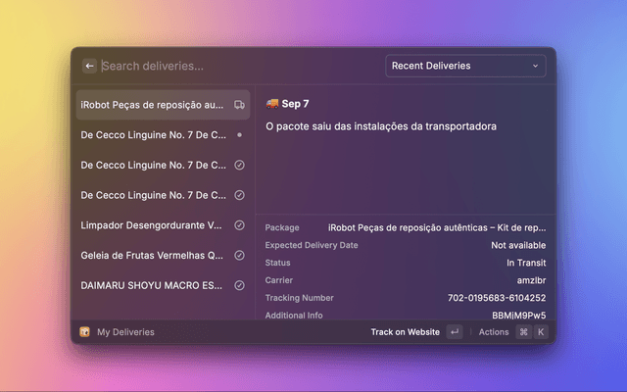Select the Geleia de Frutas Vermelhas delivery
The width and height of the screenshot is (627, 392).
point(152,256)
